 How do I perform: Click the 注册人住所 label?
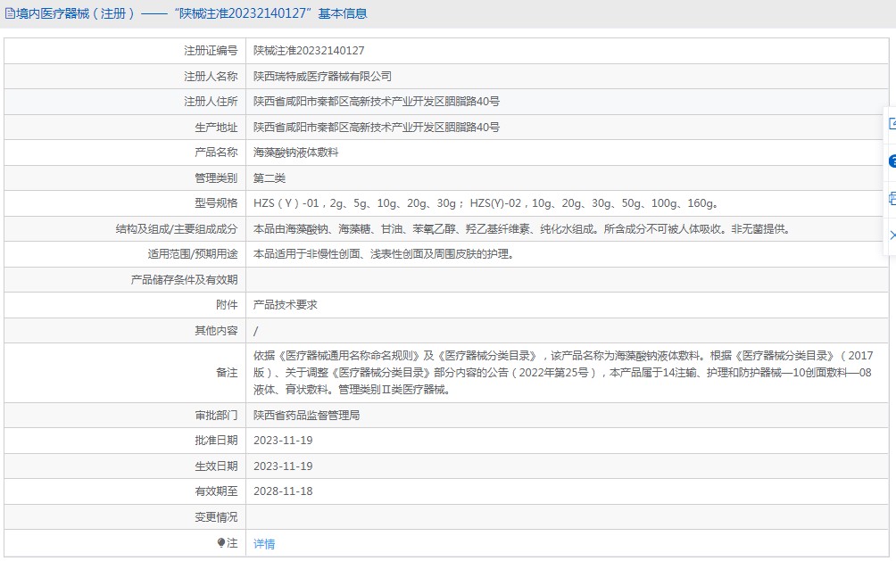[x=211, y=102]
